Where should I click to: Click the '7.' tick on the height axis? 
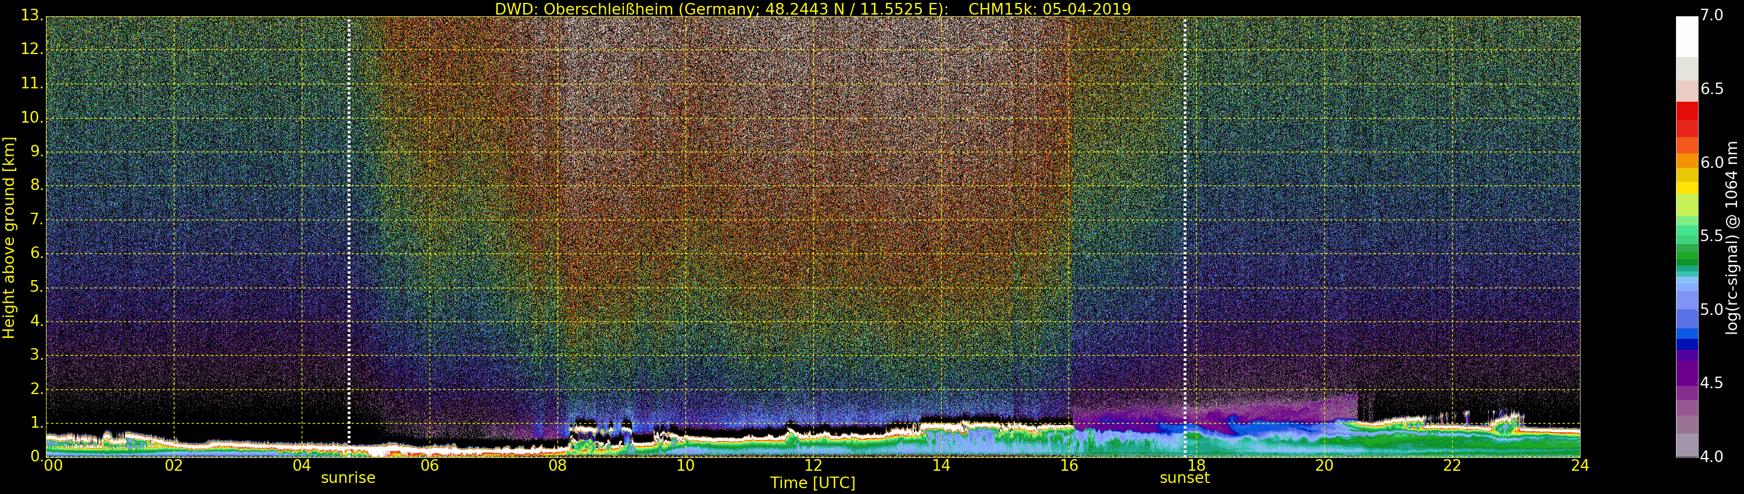point(37,220)
